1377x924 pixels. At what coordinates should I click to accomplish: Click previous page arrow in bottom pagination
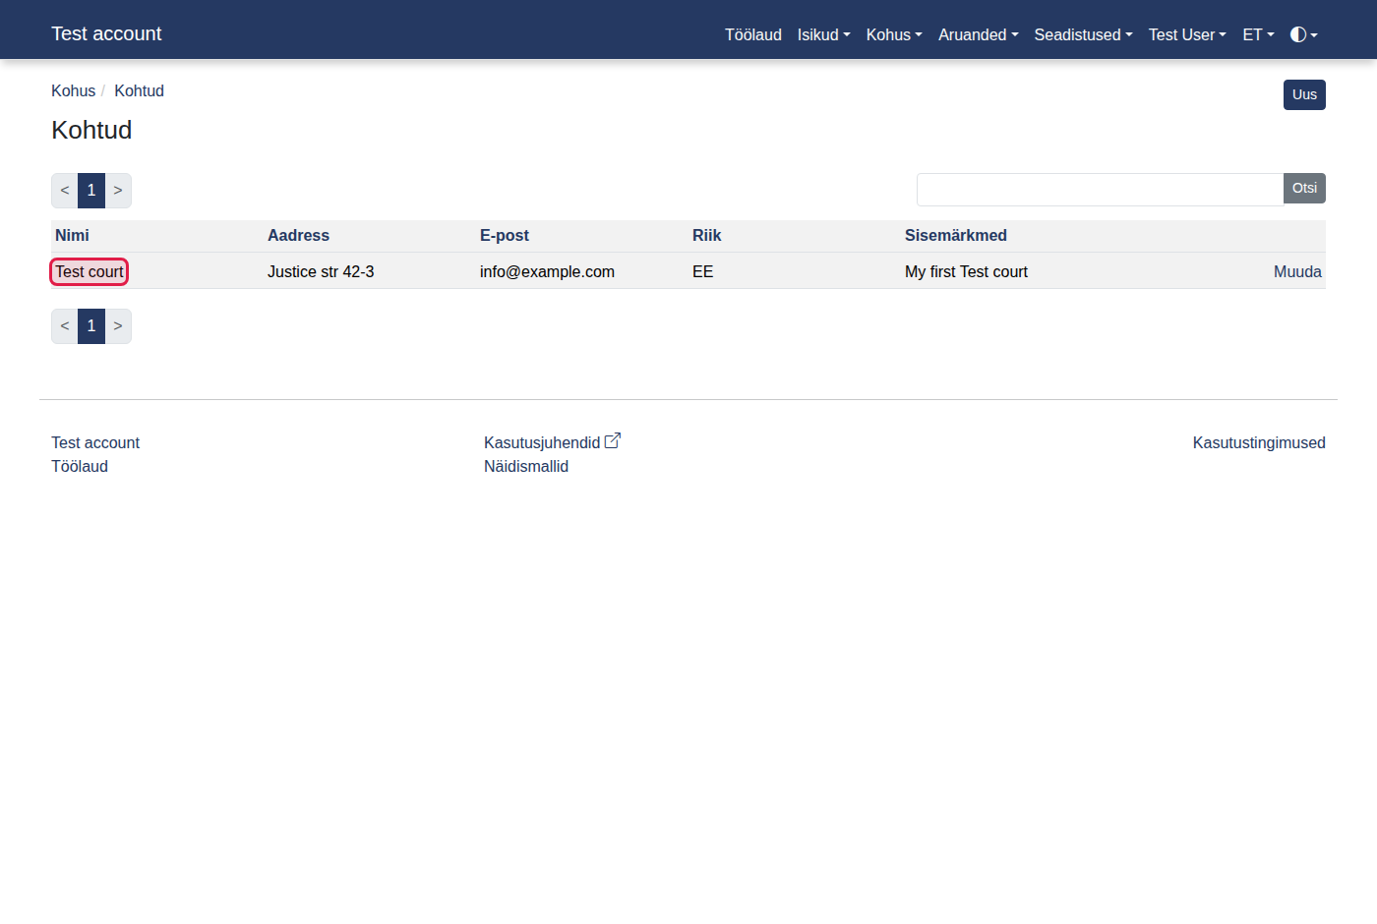tap(65, 325)
